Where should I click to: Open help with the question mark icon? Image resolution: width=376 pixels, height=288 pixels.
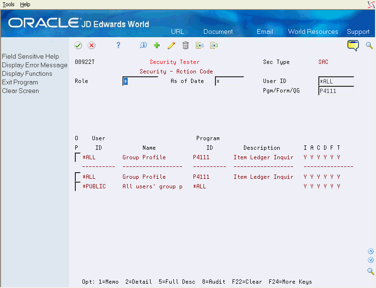(118, 45)
